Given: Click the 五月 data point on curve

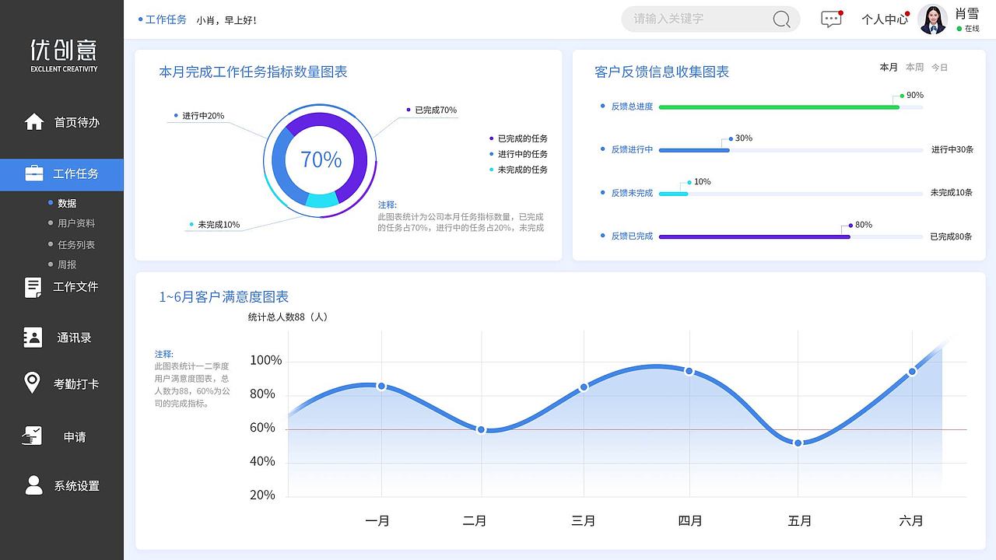Looking at the screenshot, I should point(798,443).
